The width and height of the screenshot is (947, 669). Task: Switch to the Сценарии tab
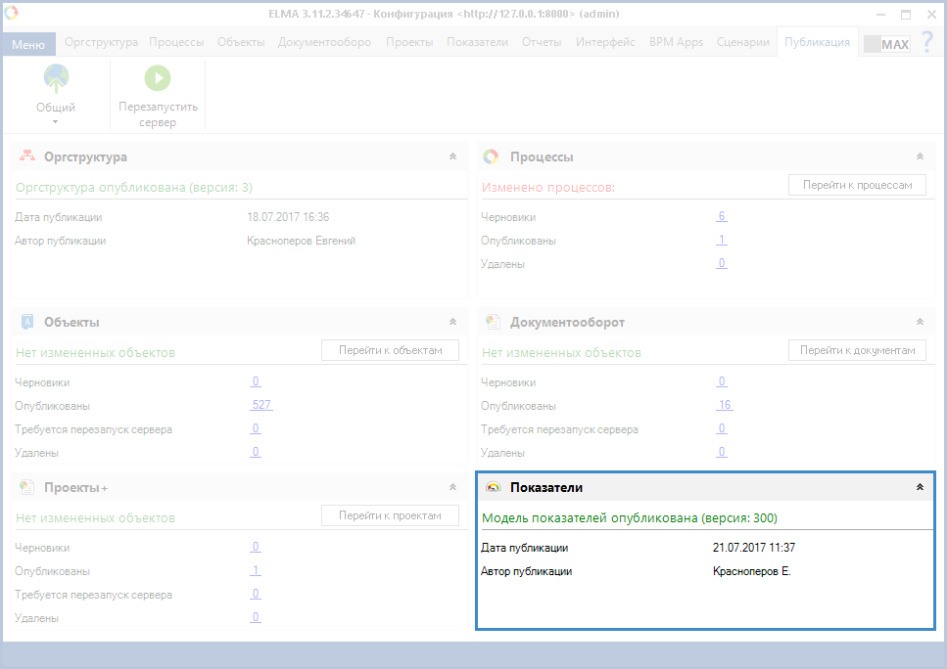click(742, 43)
